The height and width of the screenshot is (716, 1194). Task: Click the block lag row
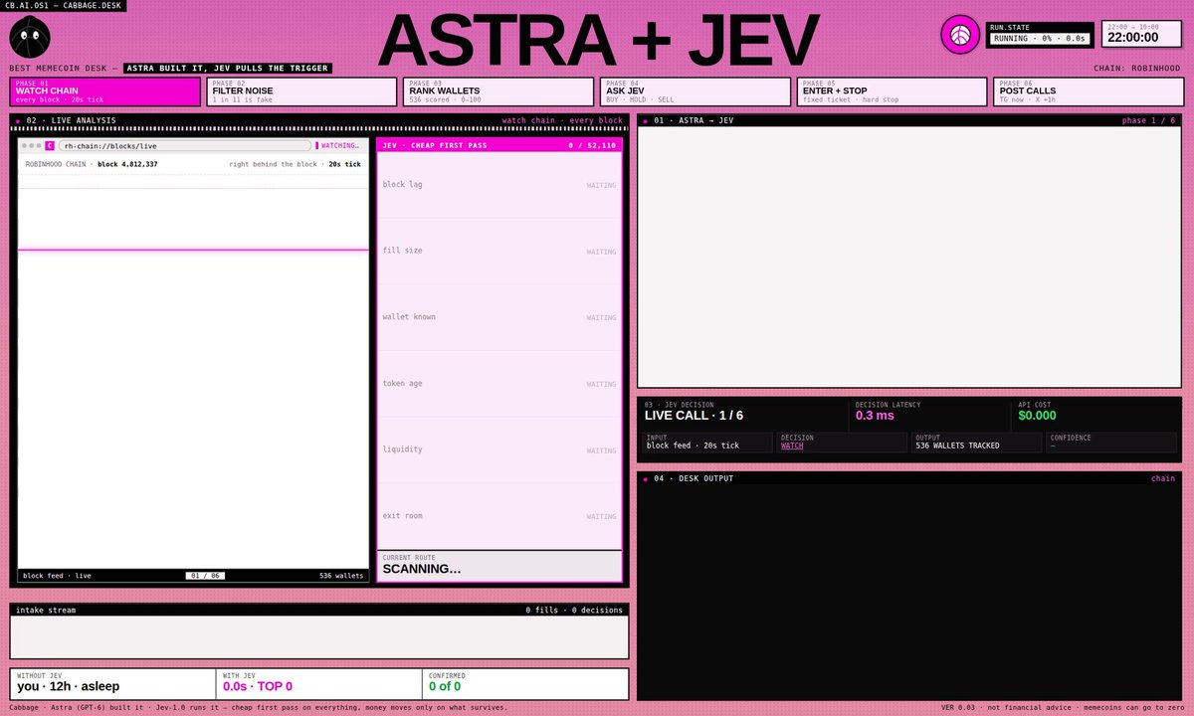click(x=499, y=185)
